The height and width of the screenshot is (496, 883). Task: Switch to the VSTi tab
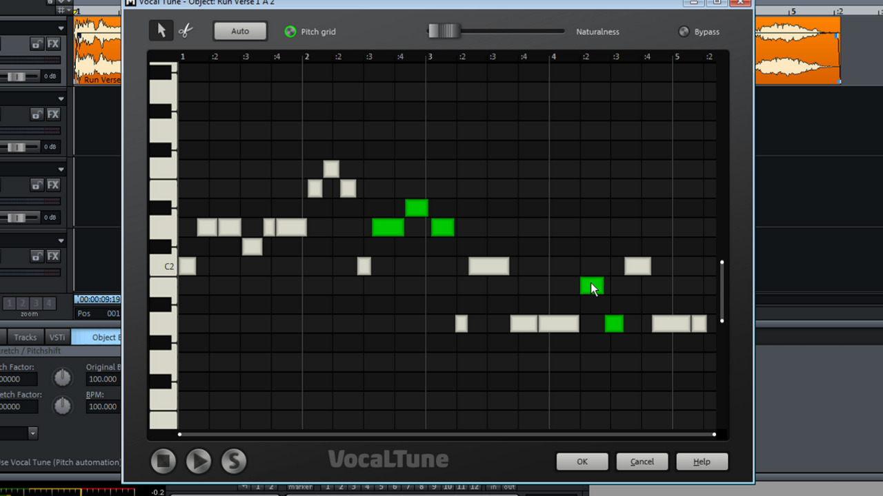coord(57,337)
